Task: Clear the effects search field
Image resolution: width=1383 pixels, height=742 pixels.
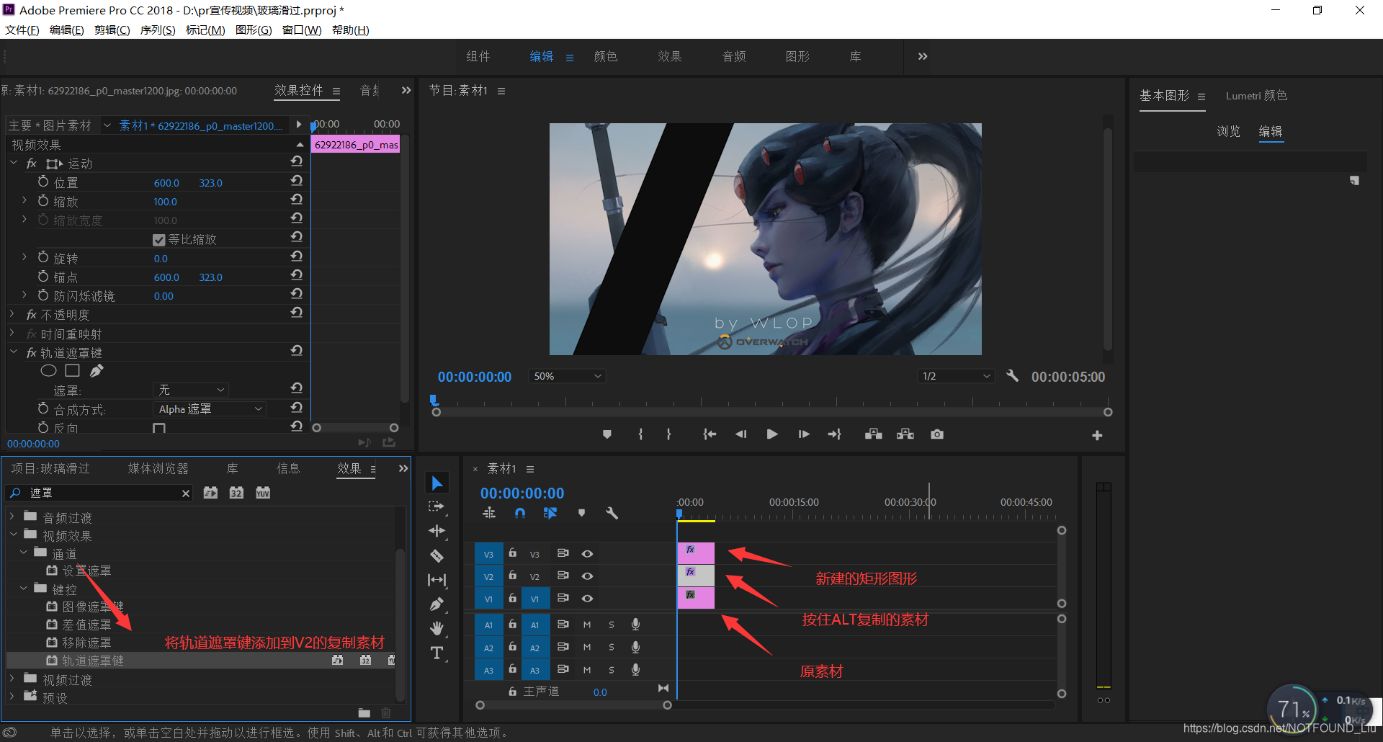Action: (186, 493)
